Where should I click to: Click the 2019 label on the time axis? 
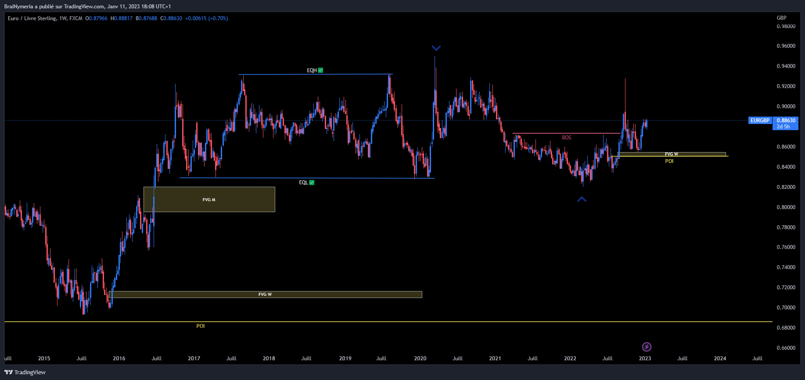pos(345,359)
